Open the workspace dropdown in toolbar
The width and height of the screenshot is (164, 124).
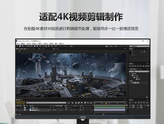point(121,46)
